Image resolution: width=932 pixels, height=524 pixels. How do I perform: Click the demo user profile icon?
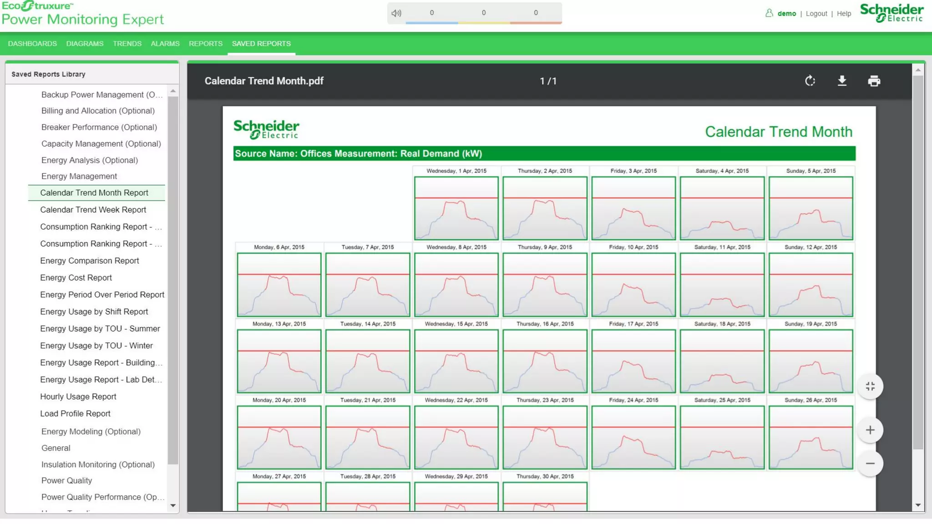pos(769,13)
